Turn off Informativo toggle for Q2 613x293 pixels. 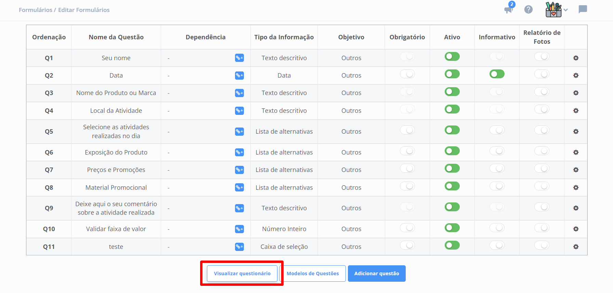(497, 74)
